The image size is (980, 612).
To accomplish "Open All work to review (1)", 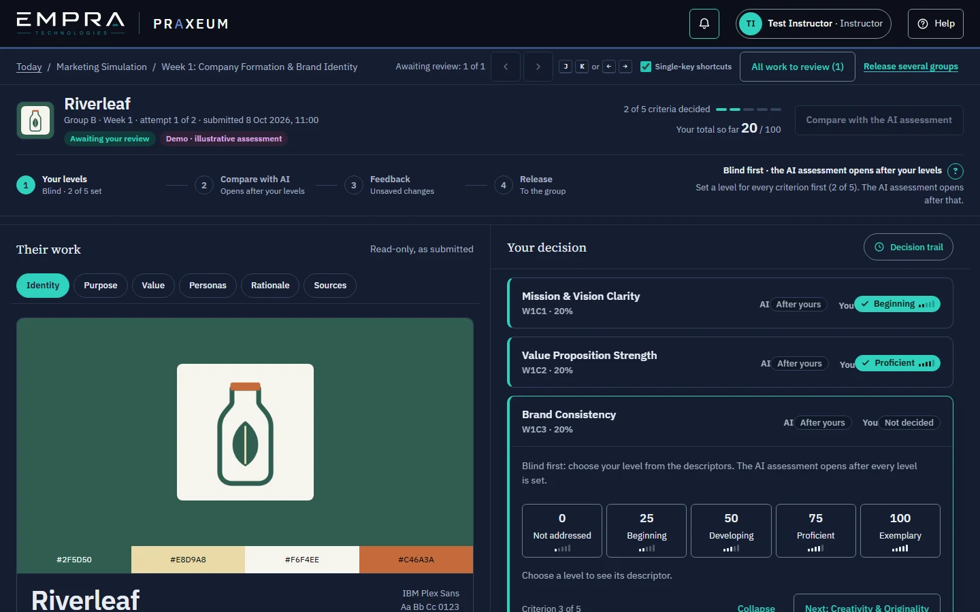I will [x=798, y=67].
